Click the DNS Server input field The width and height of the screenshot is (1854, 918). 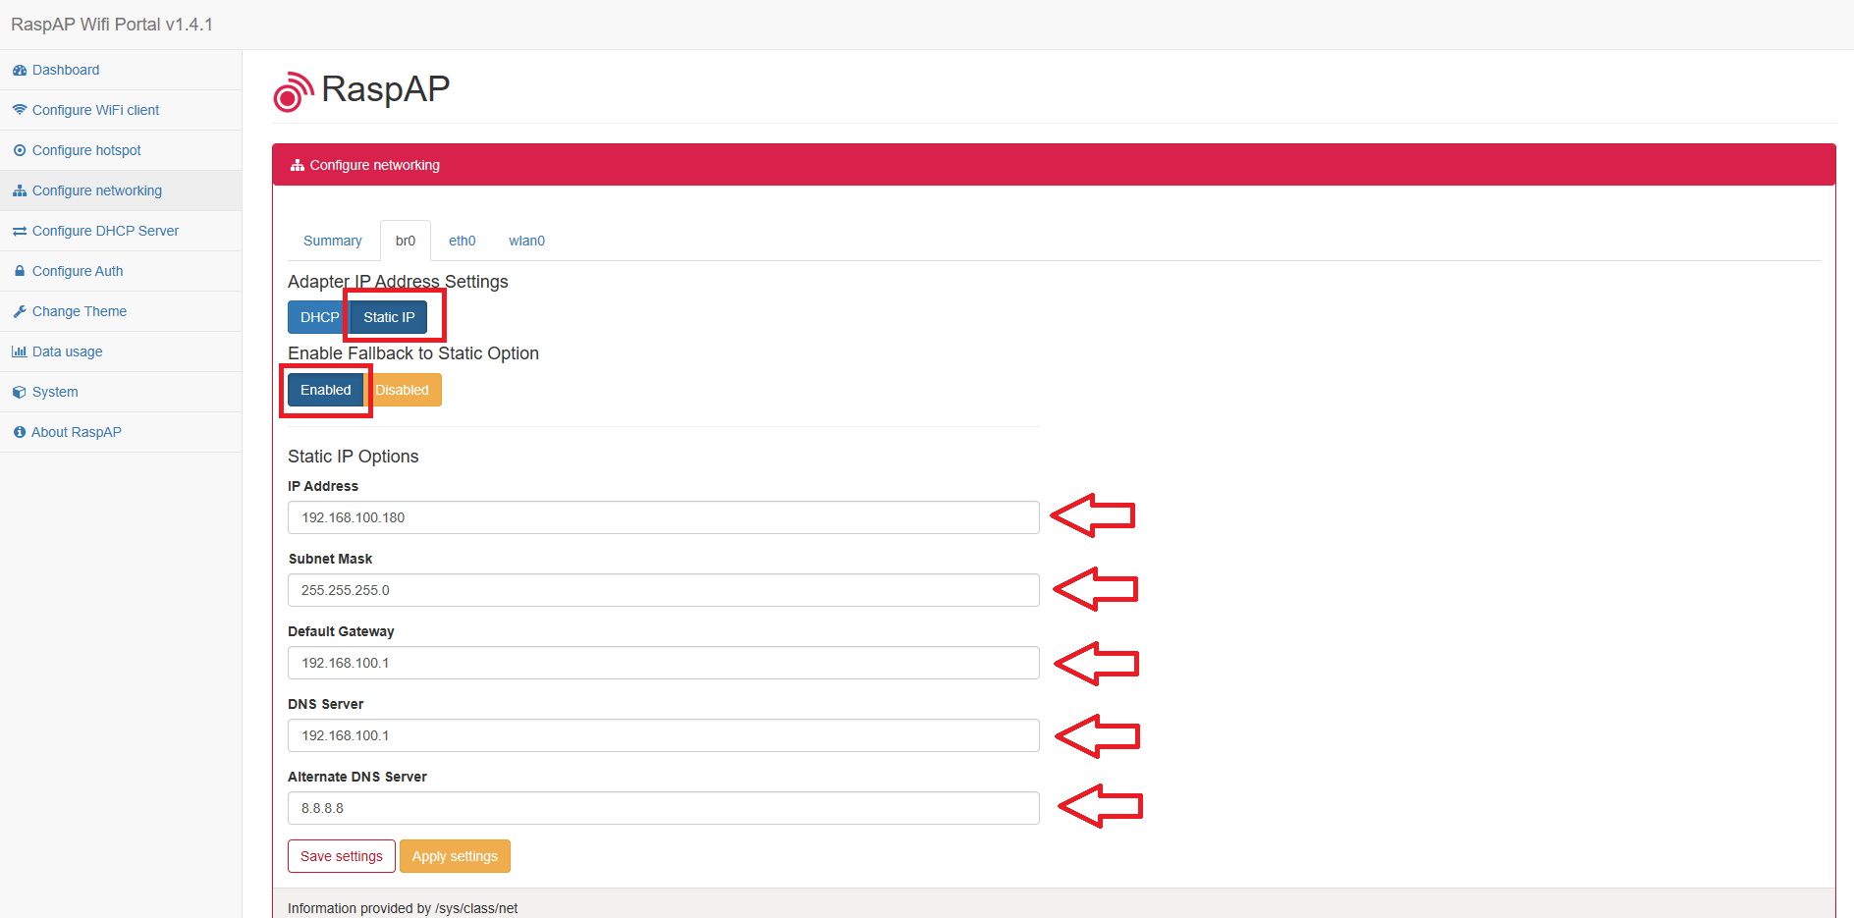[x=664, y=735]
